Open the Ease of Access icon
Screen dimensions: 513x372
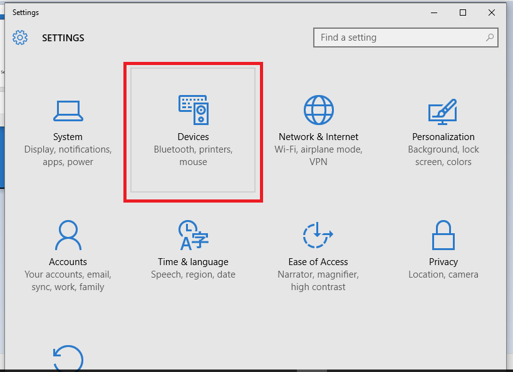point(318,235)
